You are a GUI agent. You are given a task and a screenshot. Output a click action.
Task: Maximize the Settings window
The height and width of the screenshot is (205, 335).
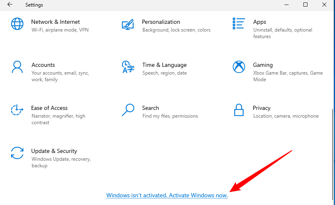[305, 5]
